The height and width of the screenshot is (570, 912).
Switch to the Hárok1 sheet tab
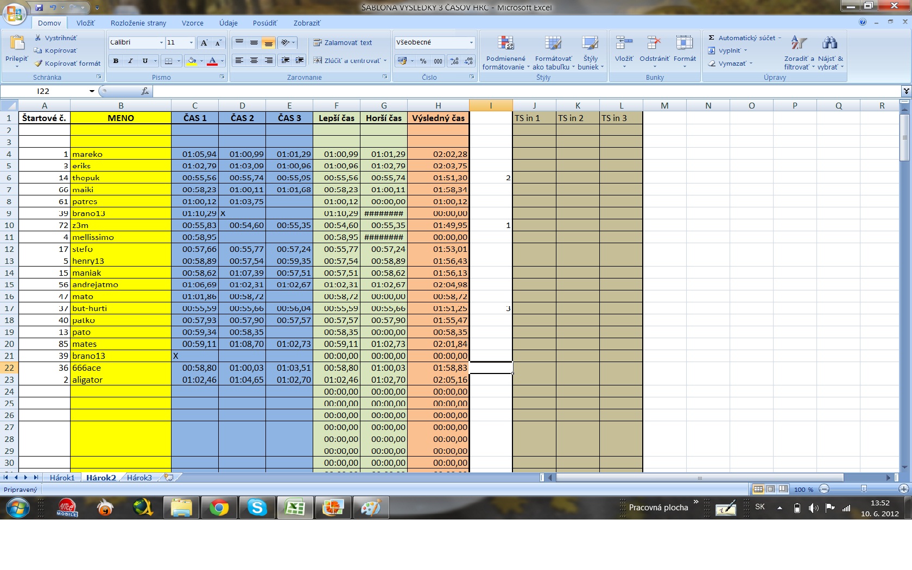click(x=62, y=478)
